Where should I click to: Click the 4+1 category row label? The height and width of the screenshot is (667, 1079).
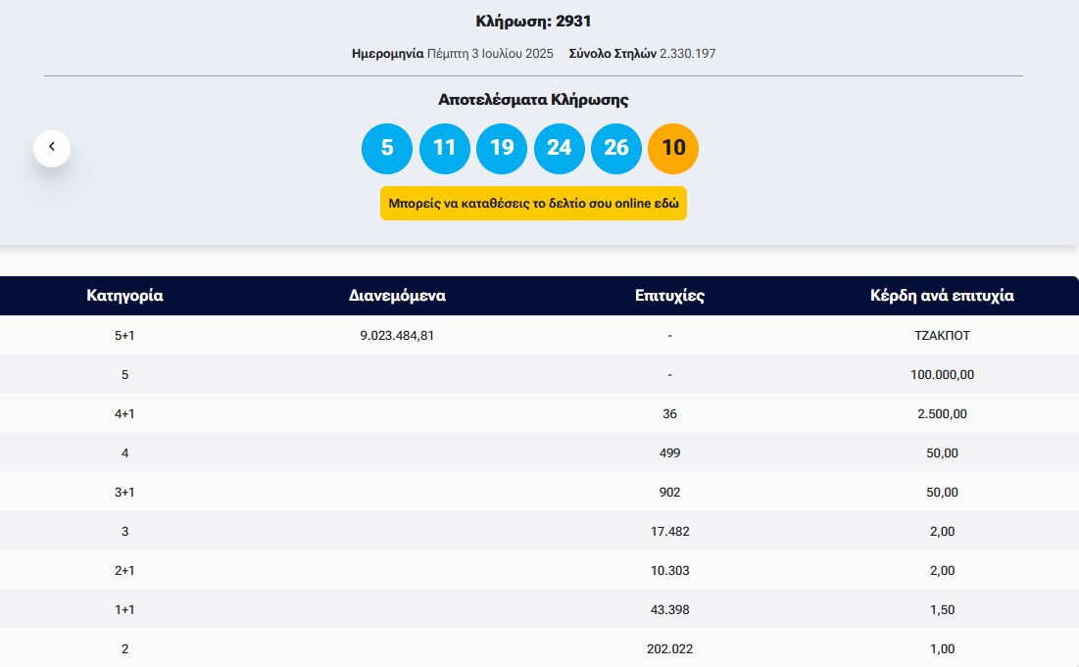pos(124,413)
